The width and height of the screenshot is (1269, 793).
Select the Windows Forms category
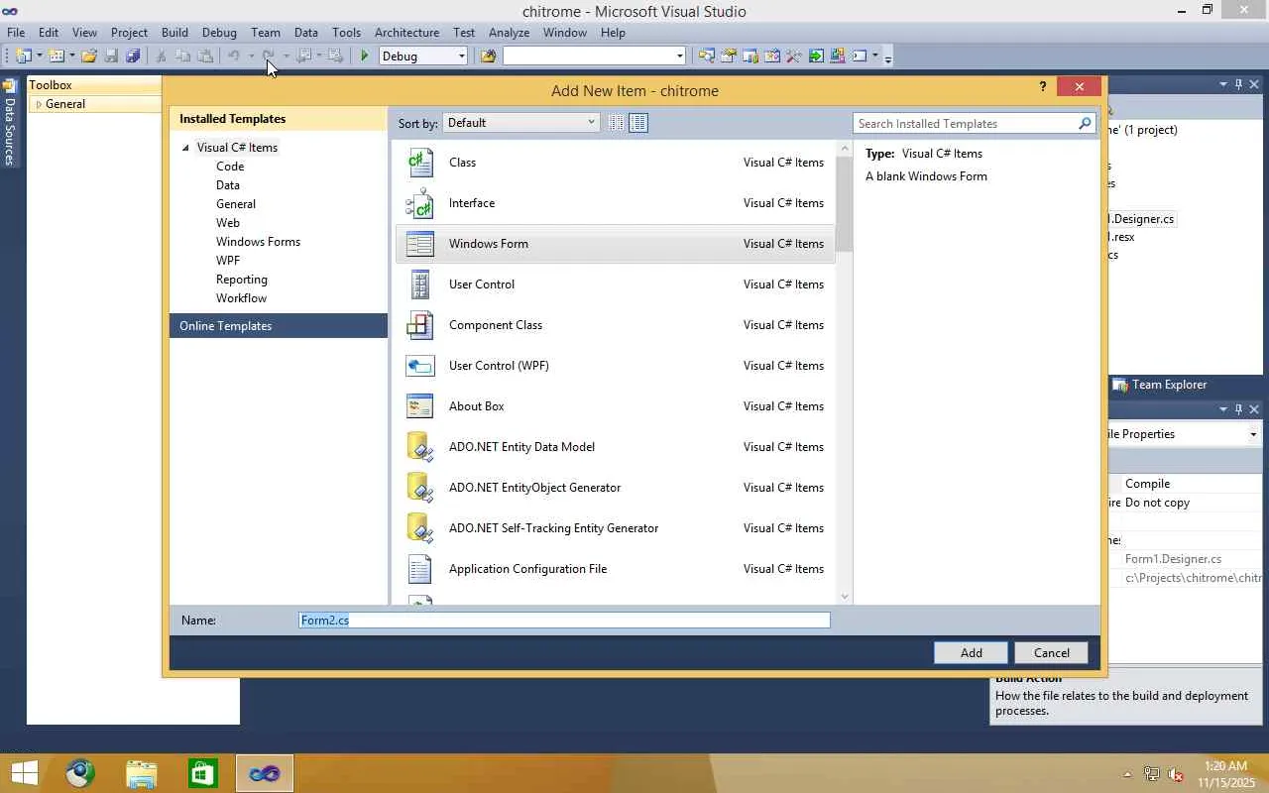[258, 242]
